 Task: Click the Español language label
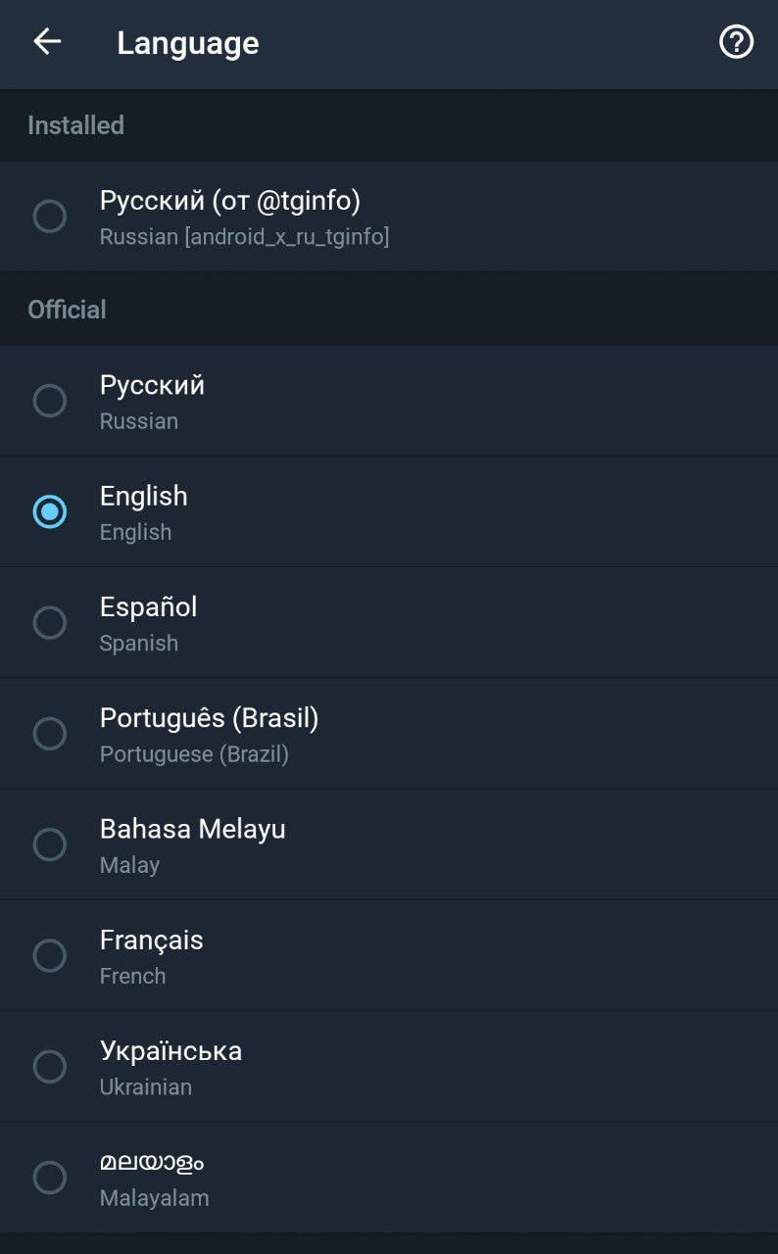point(148,607)
